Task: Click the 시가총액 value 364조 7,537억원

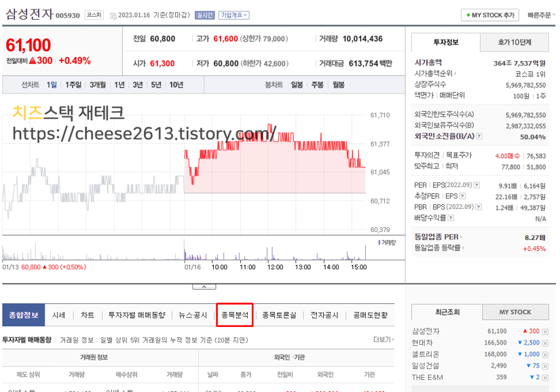Action: pos(520,64)
